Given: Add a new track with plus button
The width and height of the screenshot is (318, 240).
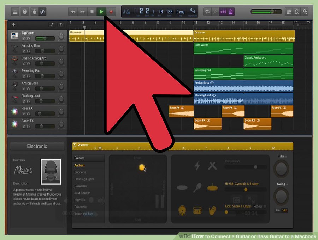Looking at the screenshot, I should (14, 25).
